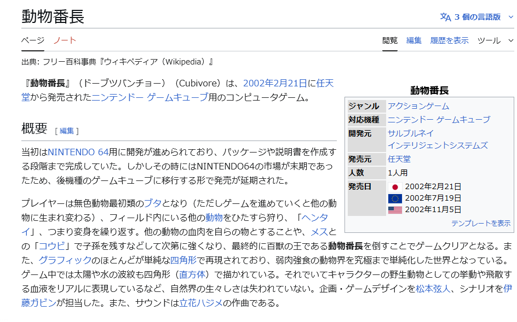Follow the アクションゲーム genre link
This screenshot has height=322, width=517.
pyautogui.click(x=418, y=106)
